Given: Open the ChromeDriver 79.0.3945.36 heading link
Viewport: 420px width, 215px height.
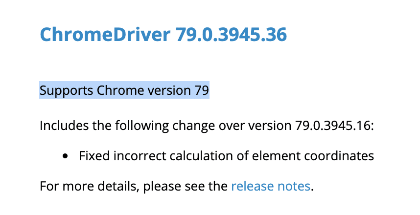Looking at the screenshot, I should (x=163, y=34).
